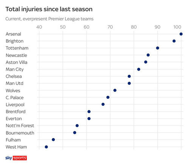Viewport: 189px width, 166px height.
Task: Click the Everton data point dot
Action: point(89,118)
